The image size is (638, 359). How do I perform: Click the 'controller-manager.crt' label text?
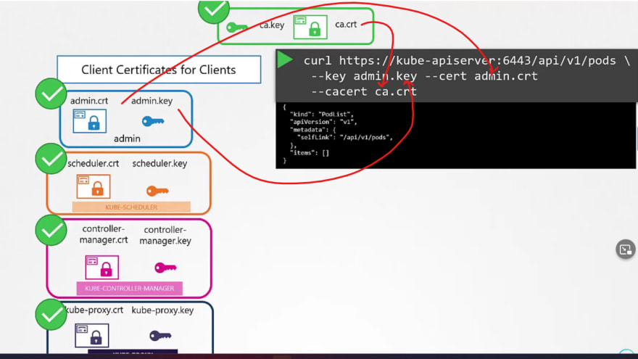104,234
